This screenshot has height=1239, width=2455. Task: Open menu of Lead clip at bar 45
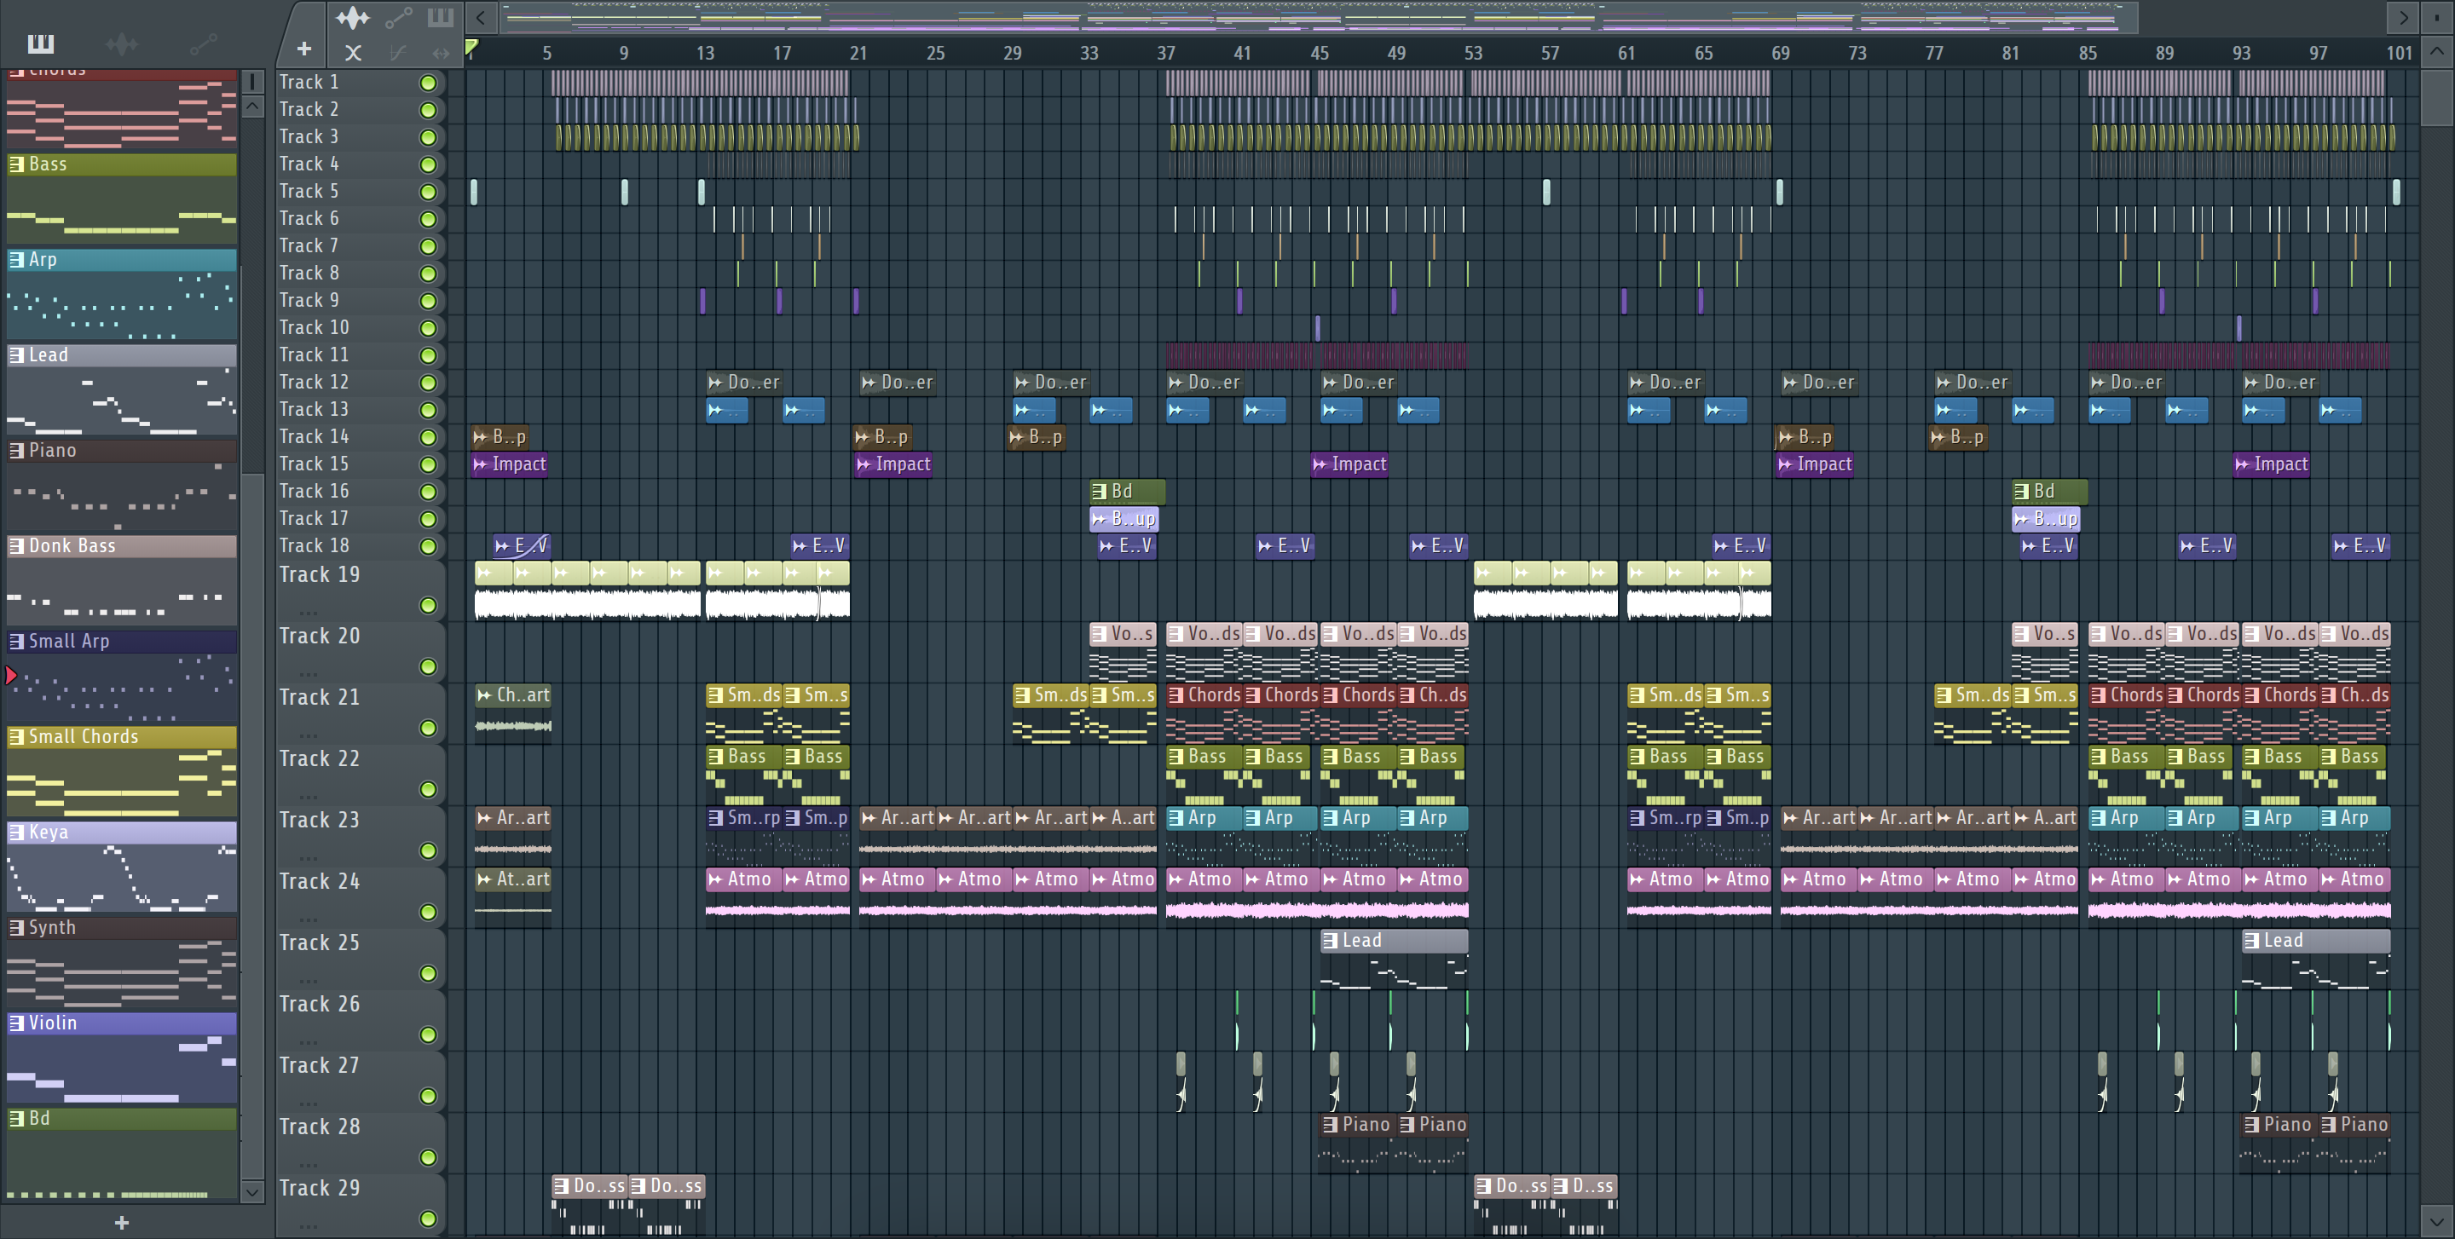click(1330, 941)
